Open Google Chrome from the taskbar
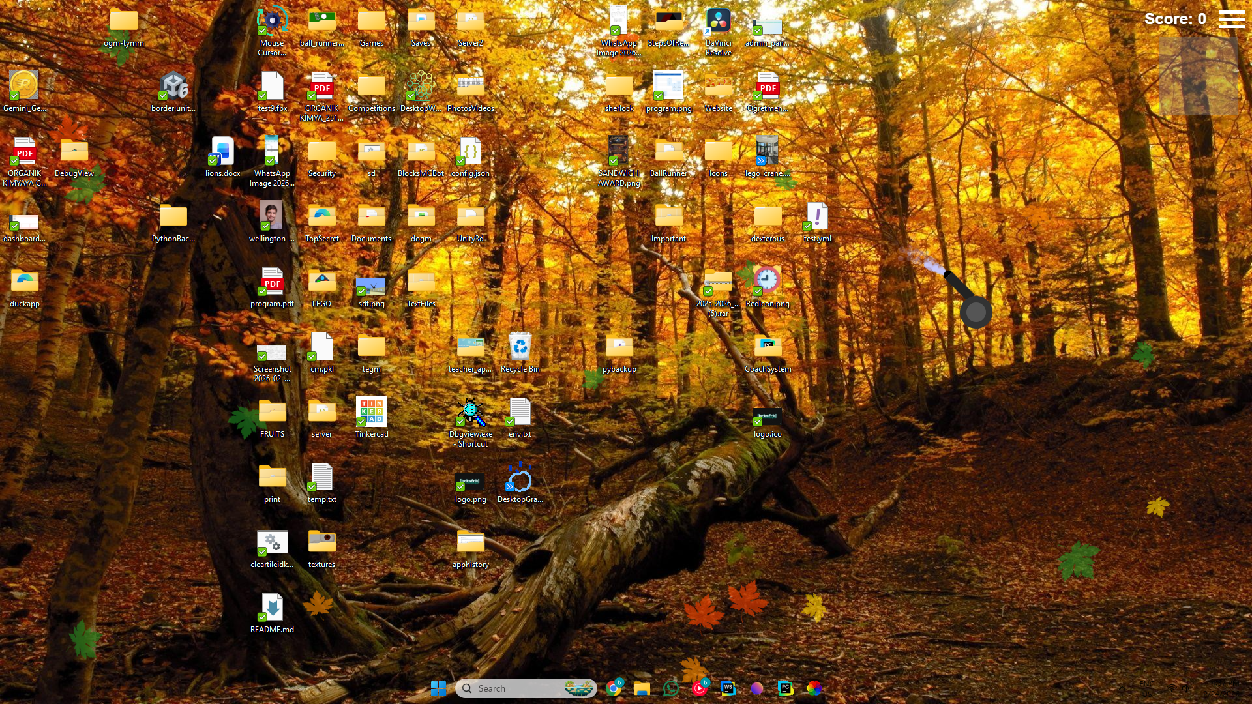Viewport: 1252px width, 704px height. tap(614, 688)
